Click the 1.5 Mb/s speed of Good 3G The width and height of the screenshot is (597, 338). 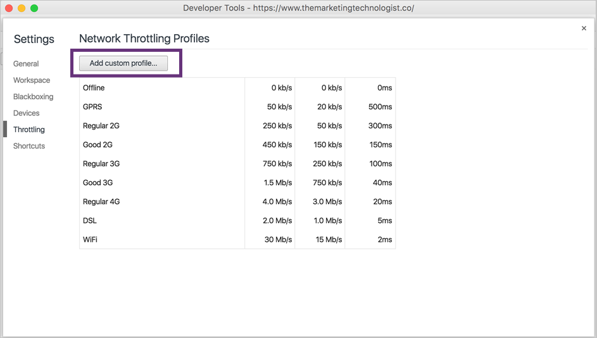(278, 183)
